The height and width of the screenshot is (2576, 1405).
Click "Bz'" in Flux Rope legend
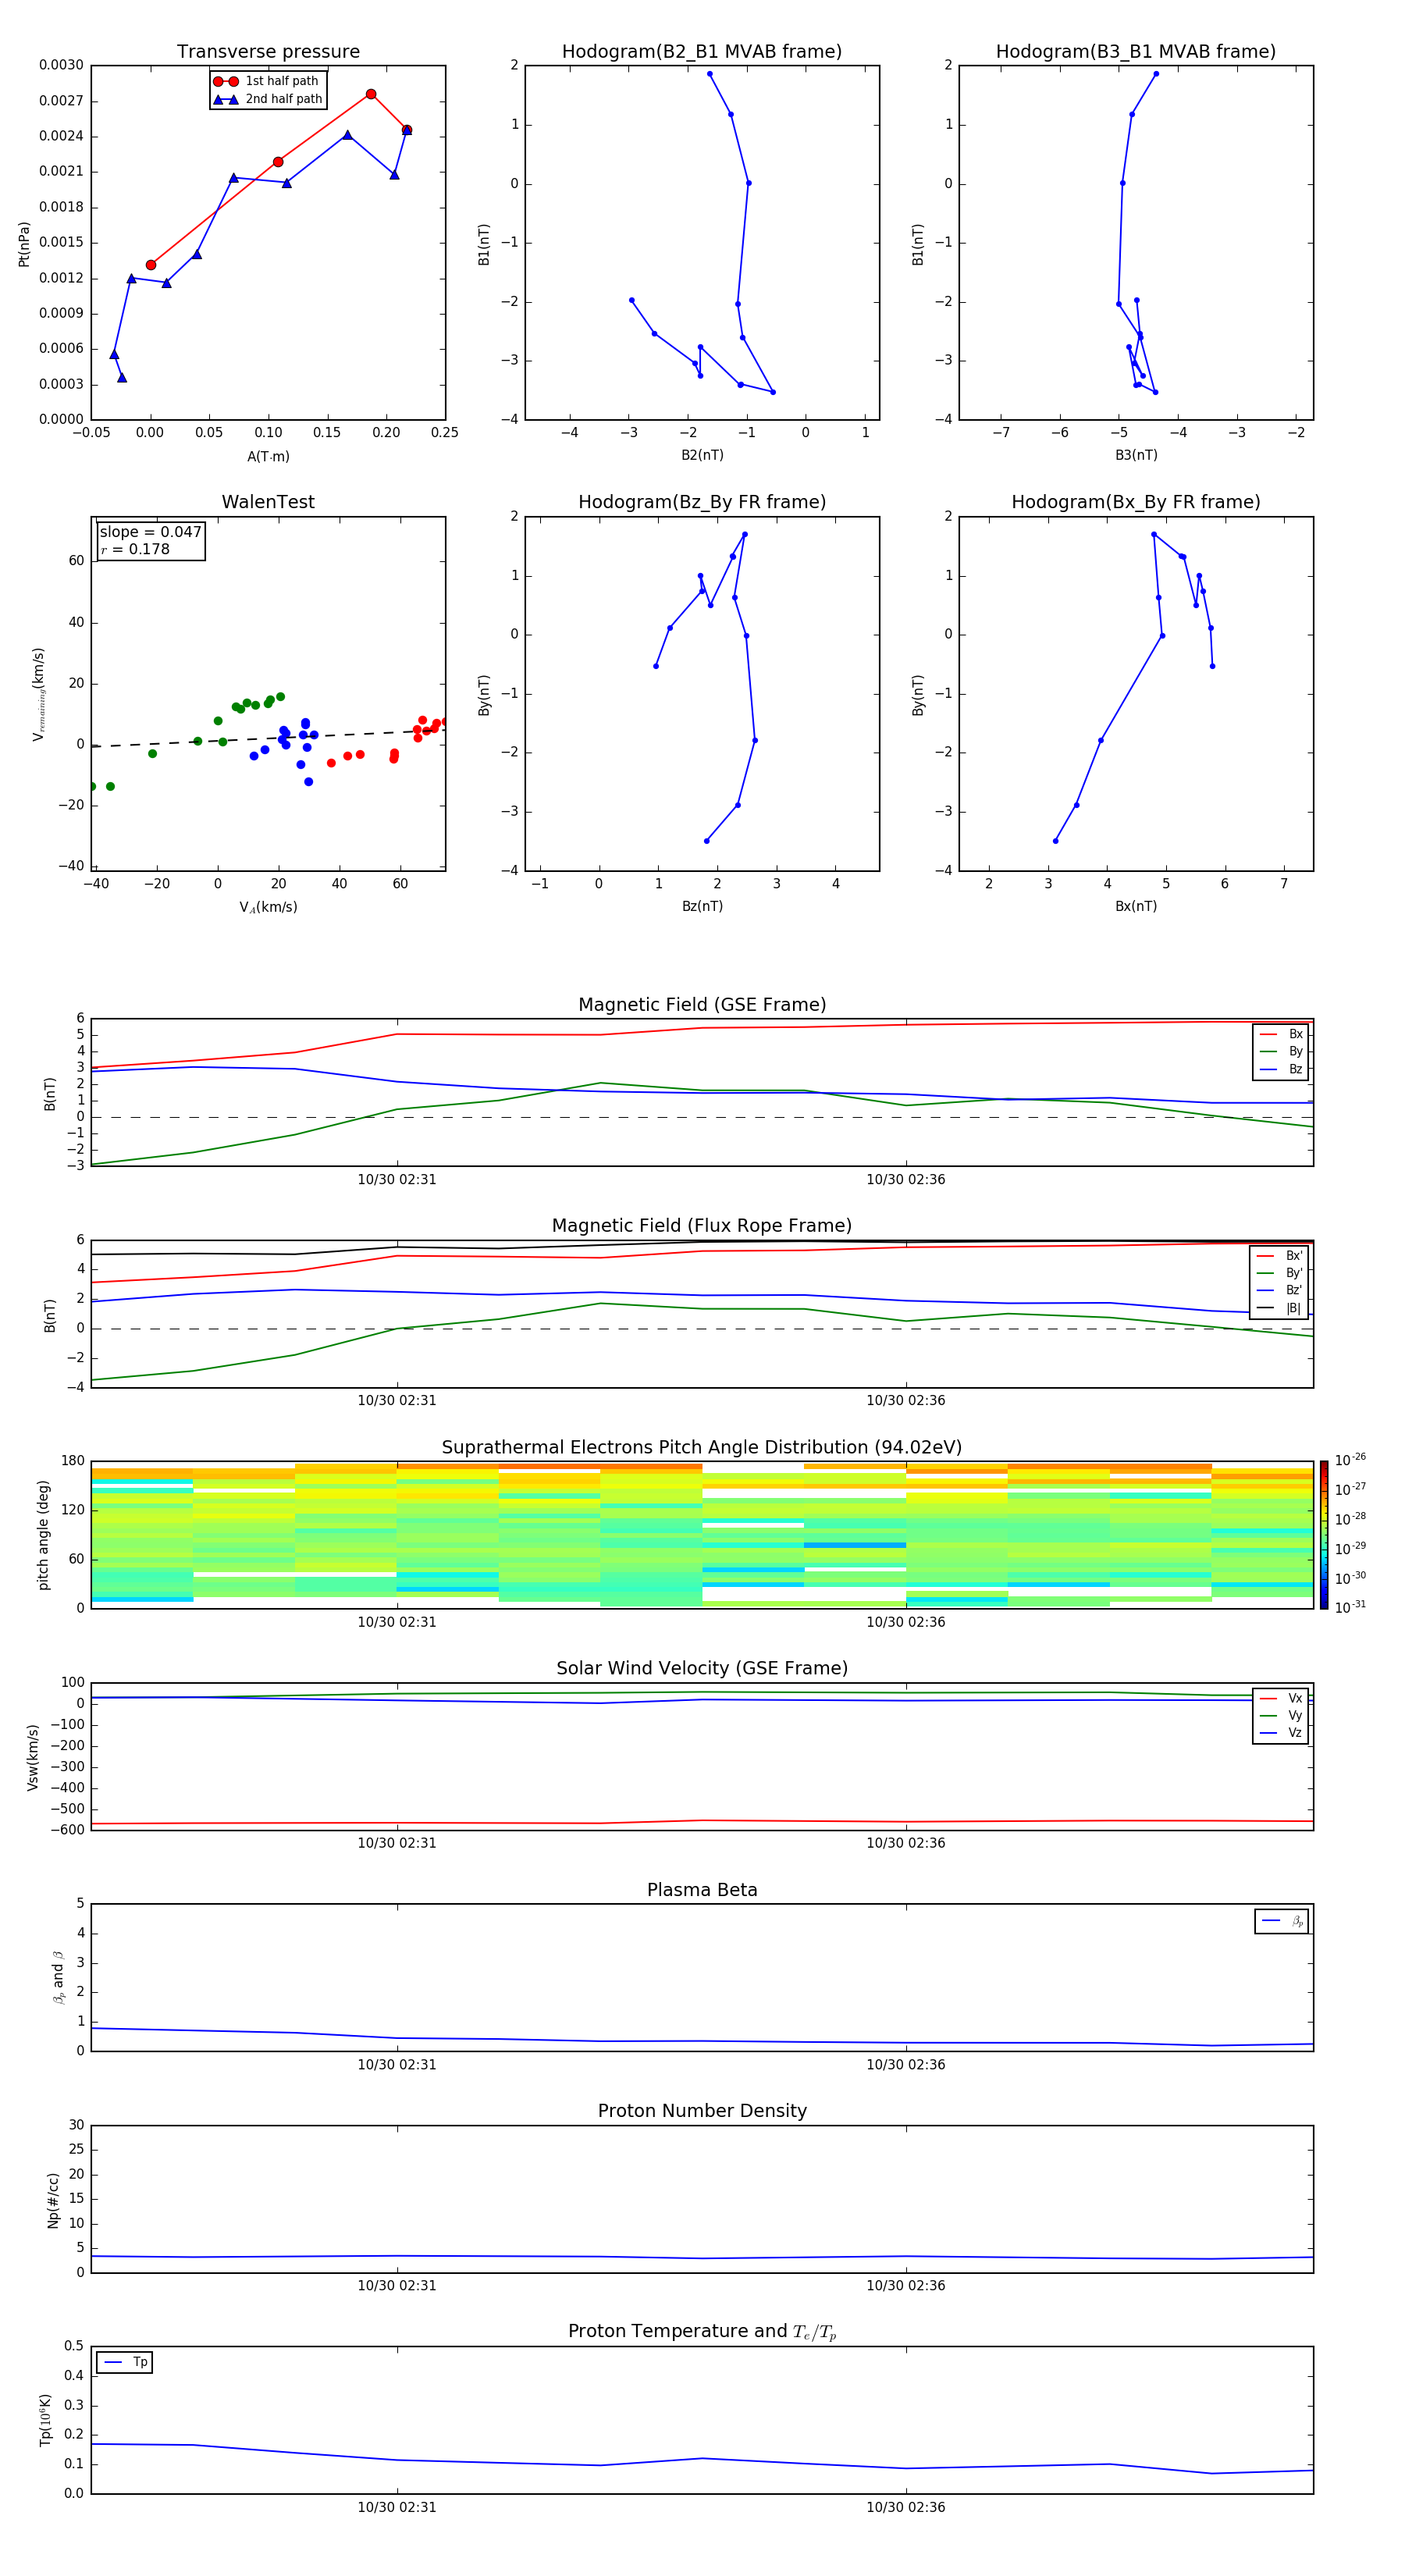tap(1279, 1290)
